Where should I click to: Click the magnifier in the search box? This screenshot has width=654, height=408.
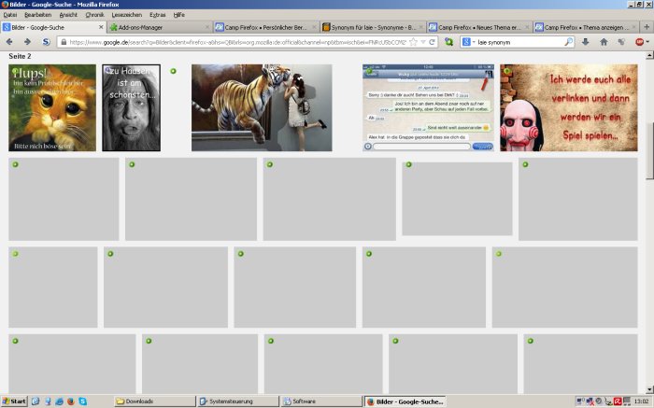568,42
